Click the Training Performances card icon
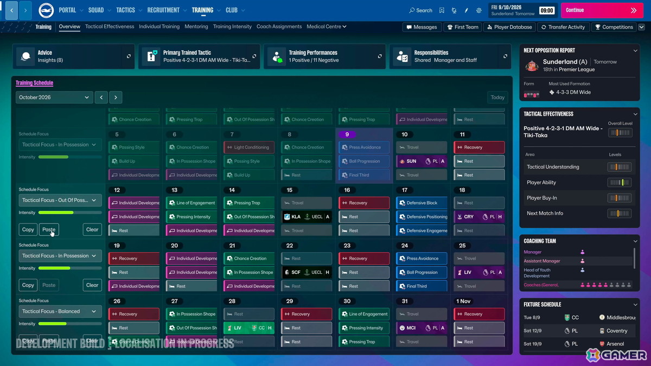 277,56
